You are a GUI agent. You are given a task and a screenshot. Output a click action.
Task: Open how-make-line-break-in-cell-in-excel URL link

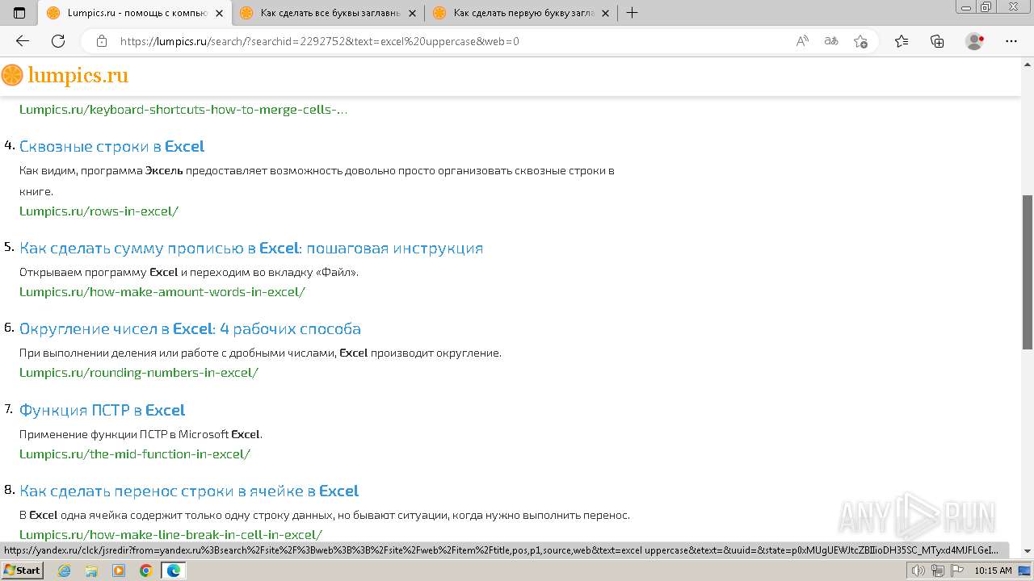[170, 534]
